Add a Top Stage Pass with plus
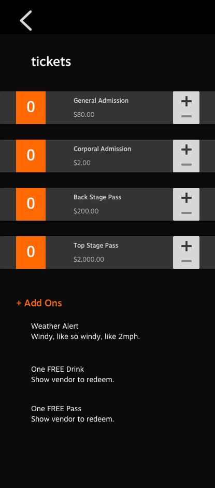 click(x=186, y=246)
